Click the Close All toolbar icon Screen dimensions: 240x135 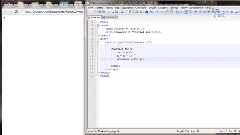coord(112,12)
